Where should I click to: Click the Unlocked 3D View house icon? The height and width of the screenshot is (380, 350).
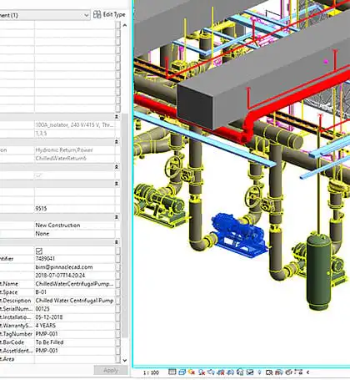coord(240,372)
